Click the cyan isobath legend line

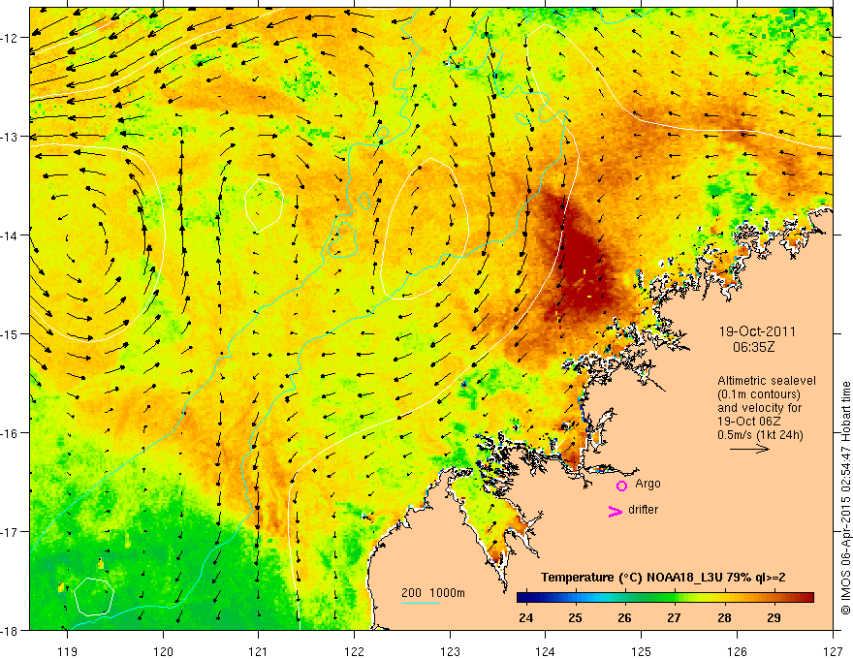(421, 603)
